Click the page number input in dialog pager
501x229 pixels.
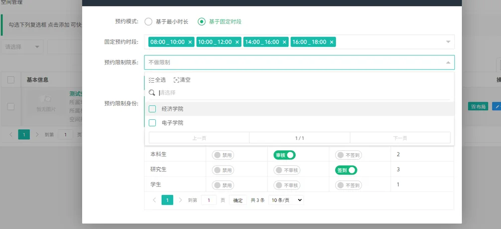[x=209, y=200]
